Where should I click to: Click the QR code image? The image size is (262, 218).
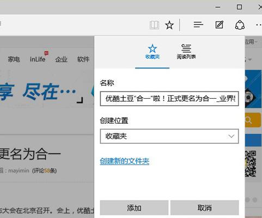coord(251,163)
